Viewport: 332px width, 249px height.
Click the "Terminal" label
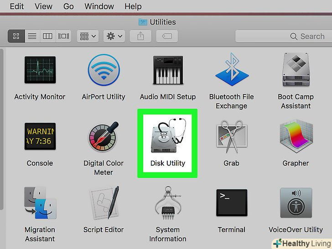[x=232, y=230]
